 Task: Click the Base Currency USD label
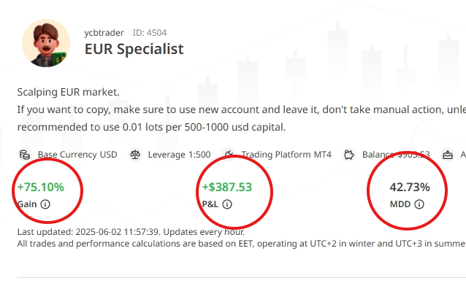coord(77,155)
